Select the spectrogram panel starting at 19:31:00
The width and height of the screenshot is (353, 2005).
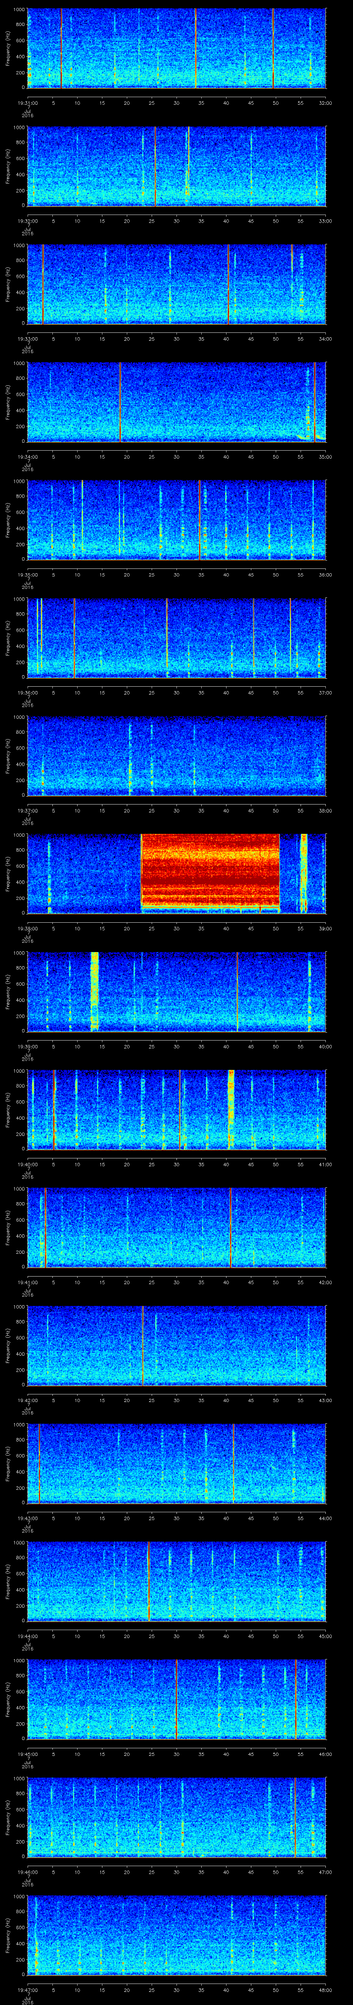tap(176, 48)
